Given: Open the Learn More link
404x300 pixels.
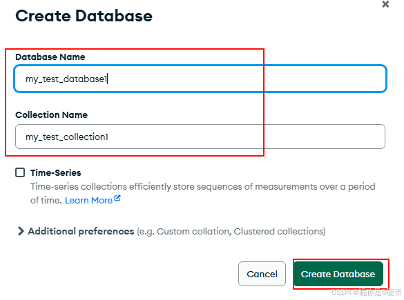Looking at the screenshot, I should pyautogui.click(x=88, y=200).
